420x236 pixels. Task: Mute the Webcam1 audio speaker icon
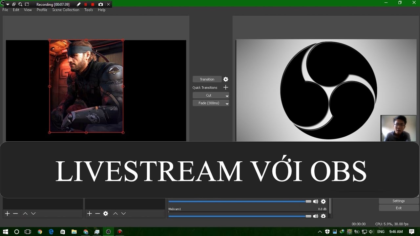pyautogui.click(x=315, y=216)
